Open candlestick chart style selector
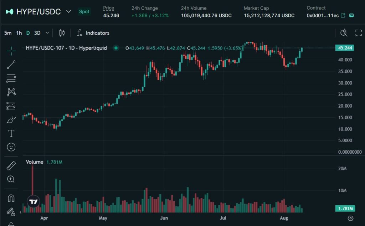Viewport: 365px width, 226px height. pos(62,33)
